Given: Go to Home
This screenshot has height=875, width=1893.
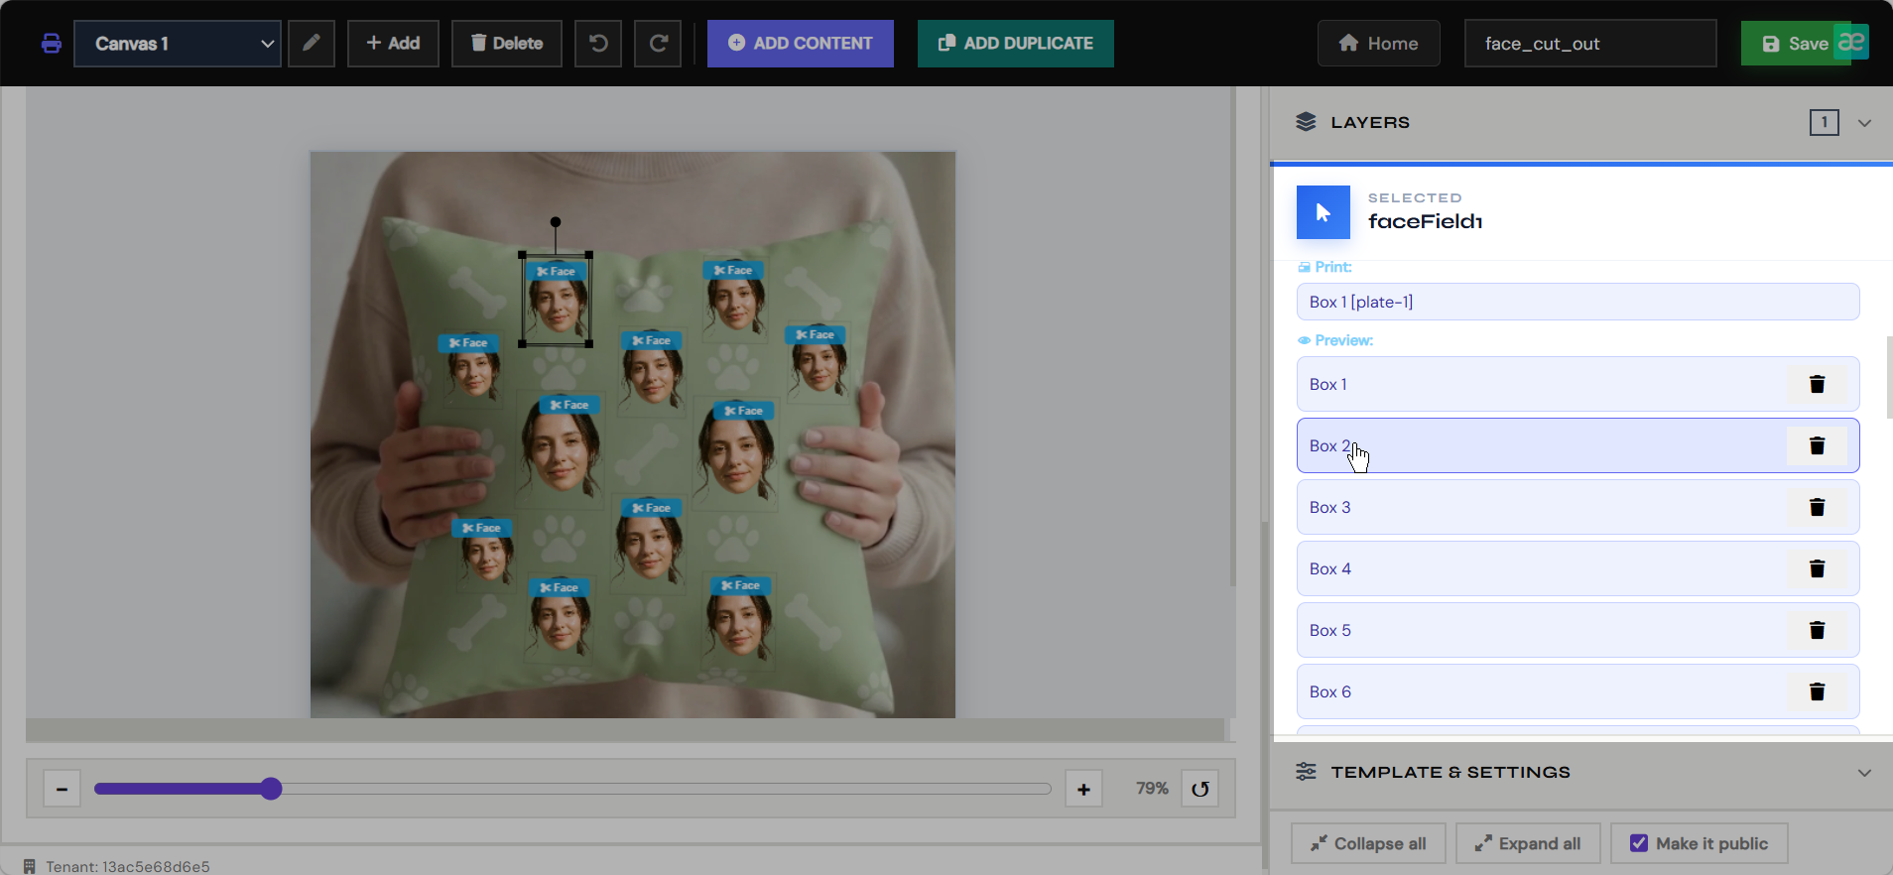Looking at the screenshot, I should 1379,44.
